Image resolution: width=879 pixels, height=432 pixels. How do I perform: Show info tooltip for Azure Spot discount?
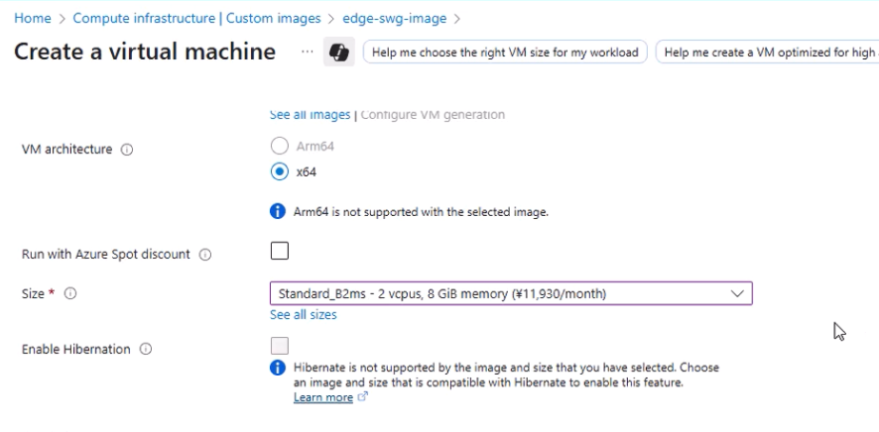click(x=205, y=255)
